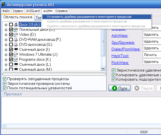This screenshot has height=135, width=161.
Task: Uncheck the Съемный диск (I:) checkbox
Action: 11,50
